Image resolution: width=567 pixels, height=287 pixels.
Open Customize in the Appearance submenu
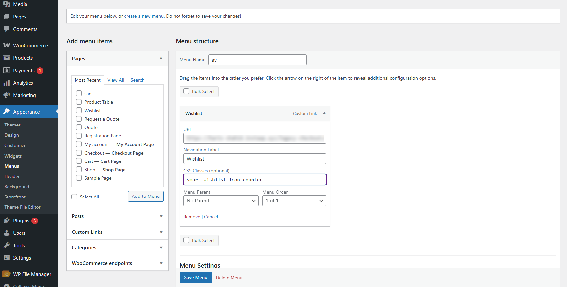pyautogui.click(x=15, y=145)
